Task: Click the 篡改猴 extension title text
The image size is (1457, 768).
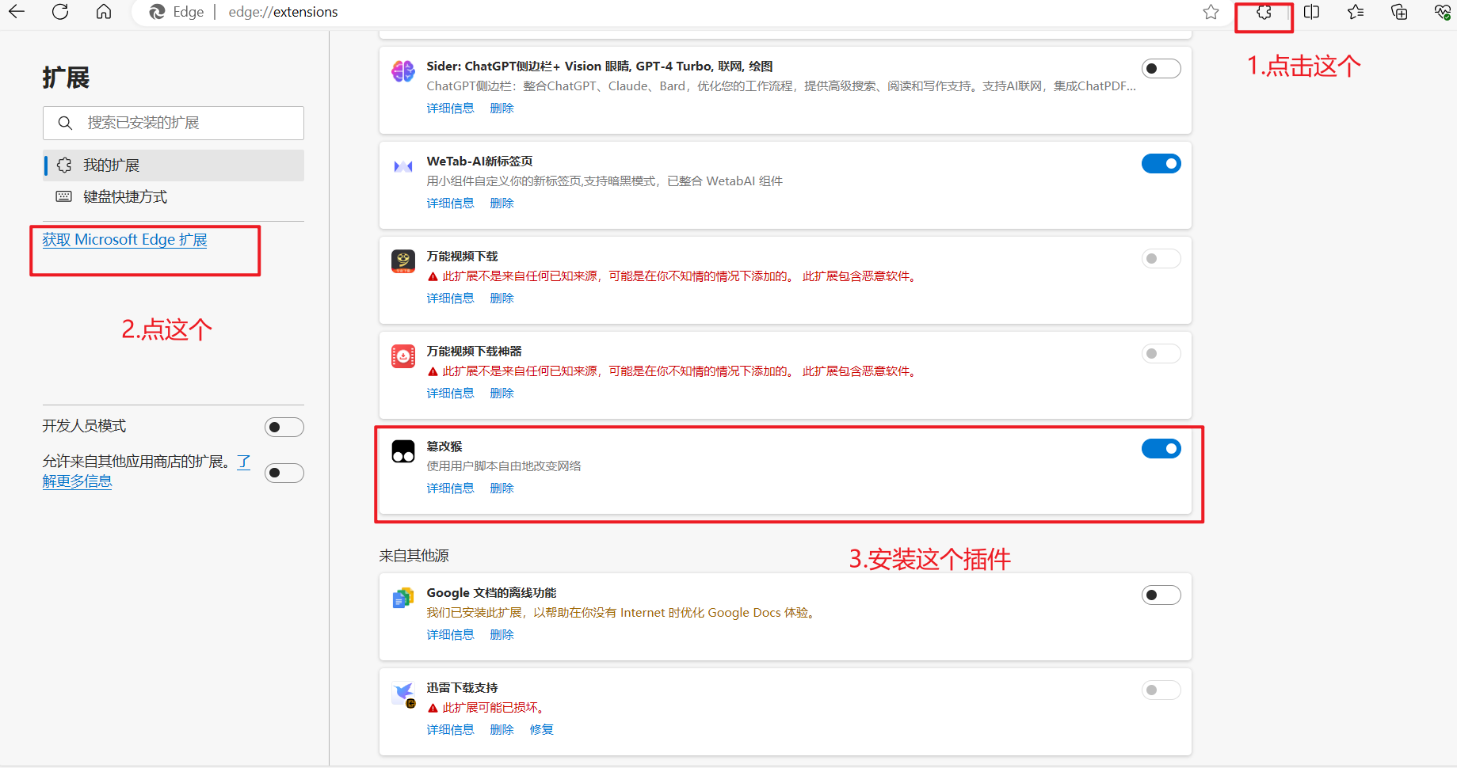Action: tap(444, 447)
